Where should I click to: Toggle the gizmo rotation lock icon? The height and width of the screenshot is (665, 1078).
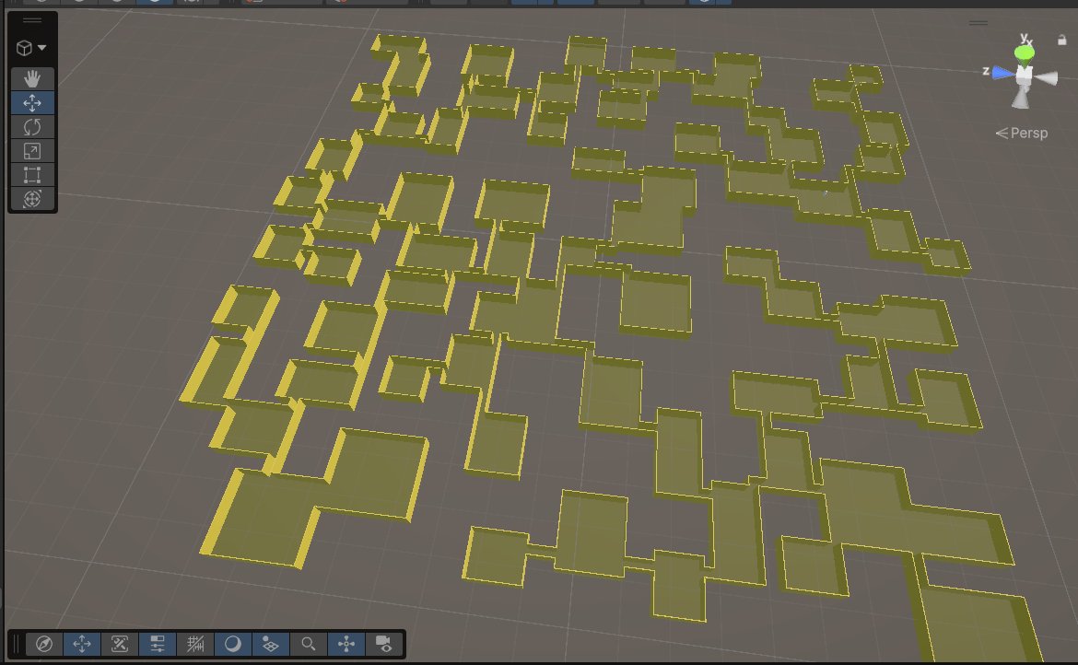point(1062,41)
